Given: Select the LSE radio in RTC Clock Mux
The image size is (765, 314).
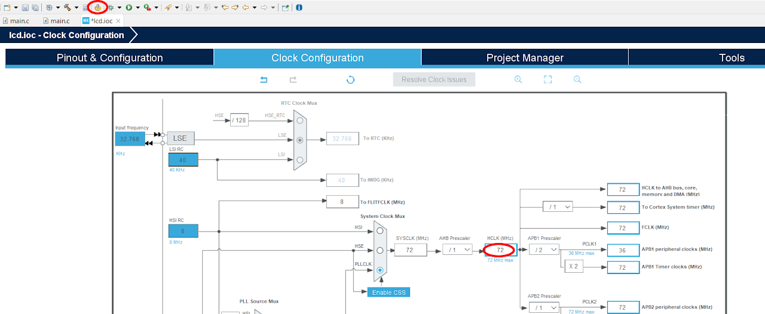Looking at the screenshot, I should point(299,140).
